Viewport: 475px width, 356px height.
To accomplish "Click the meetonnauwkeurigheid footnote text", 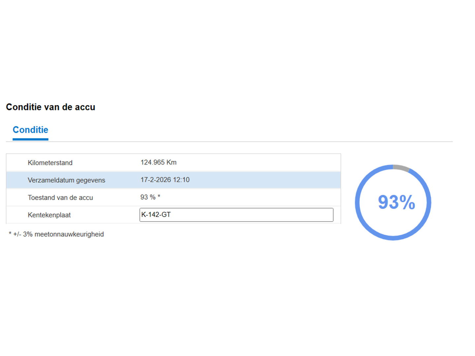I will 69,234.
